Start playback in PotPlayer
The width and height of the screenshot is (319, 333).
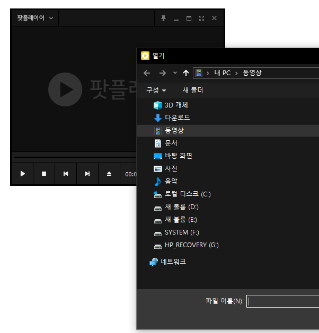(x=23, y=174)
